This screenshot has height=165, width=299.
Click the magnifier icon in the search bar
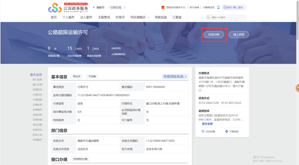208,17
